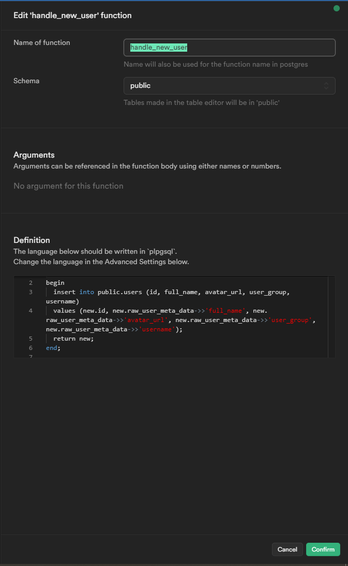This screenshot has width=348, height=566.
Task: Click the Schema dropdown chevron arrows
Action: [326, 86]
